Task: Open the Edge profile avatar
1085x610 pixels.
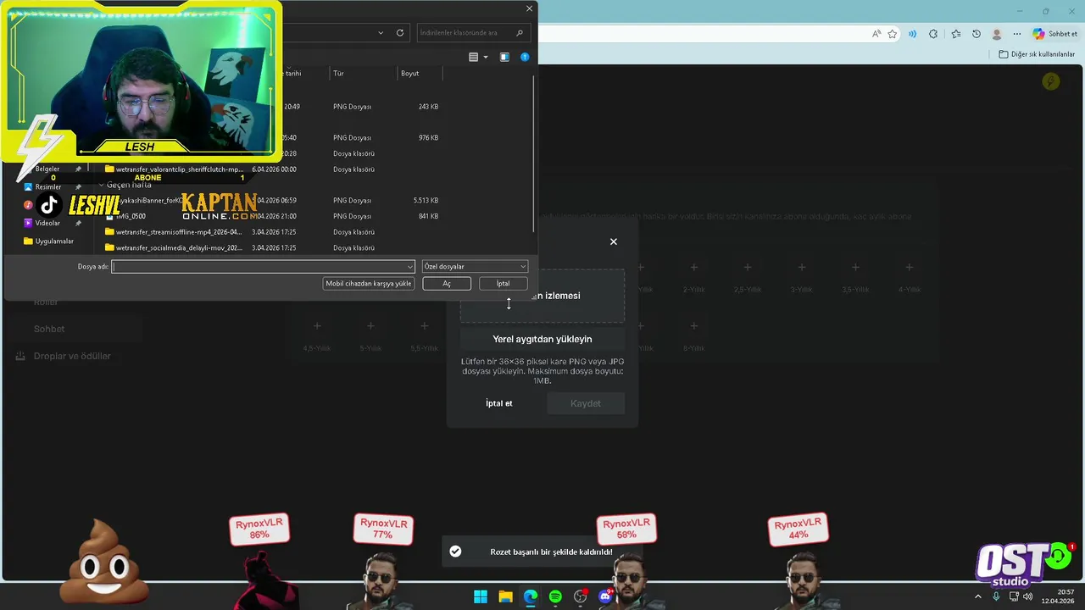Action: click(x=997, y=34)
